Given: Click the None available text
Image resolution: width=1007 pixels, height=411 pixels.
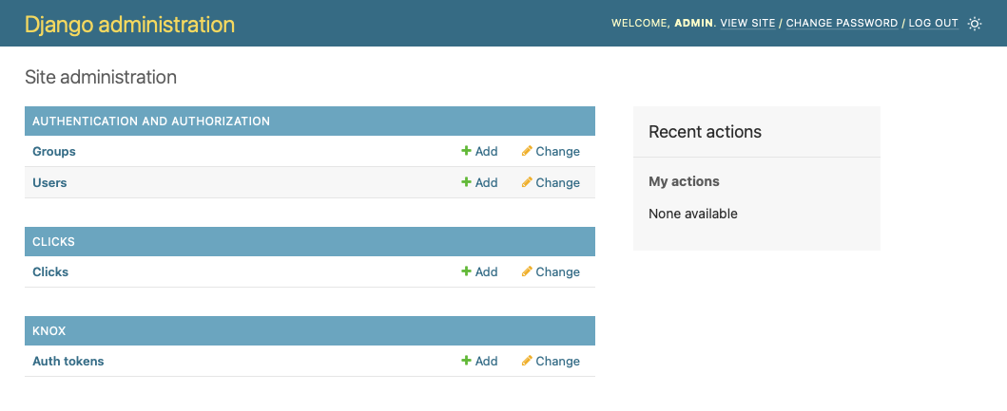Looking at the screenshot, I should 693,214.
